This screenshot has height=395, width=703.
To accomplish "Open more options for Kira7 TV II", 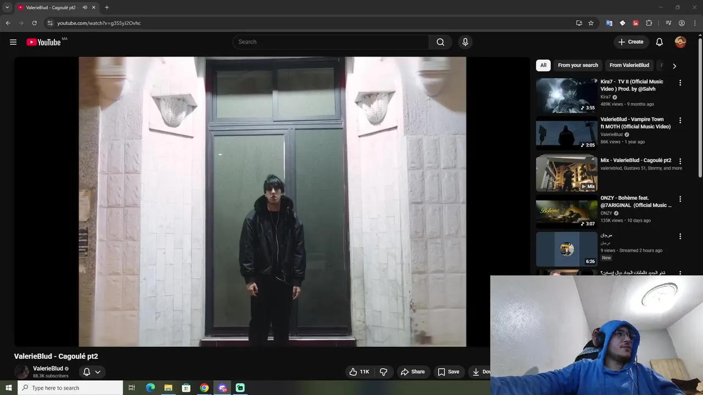I will [680, 83].
